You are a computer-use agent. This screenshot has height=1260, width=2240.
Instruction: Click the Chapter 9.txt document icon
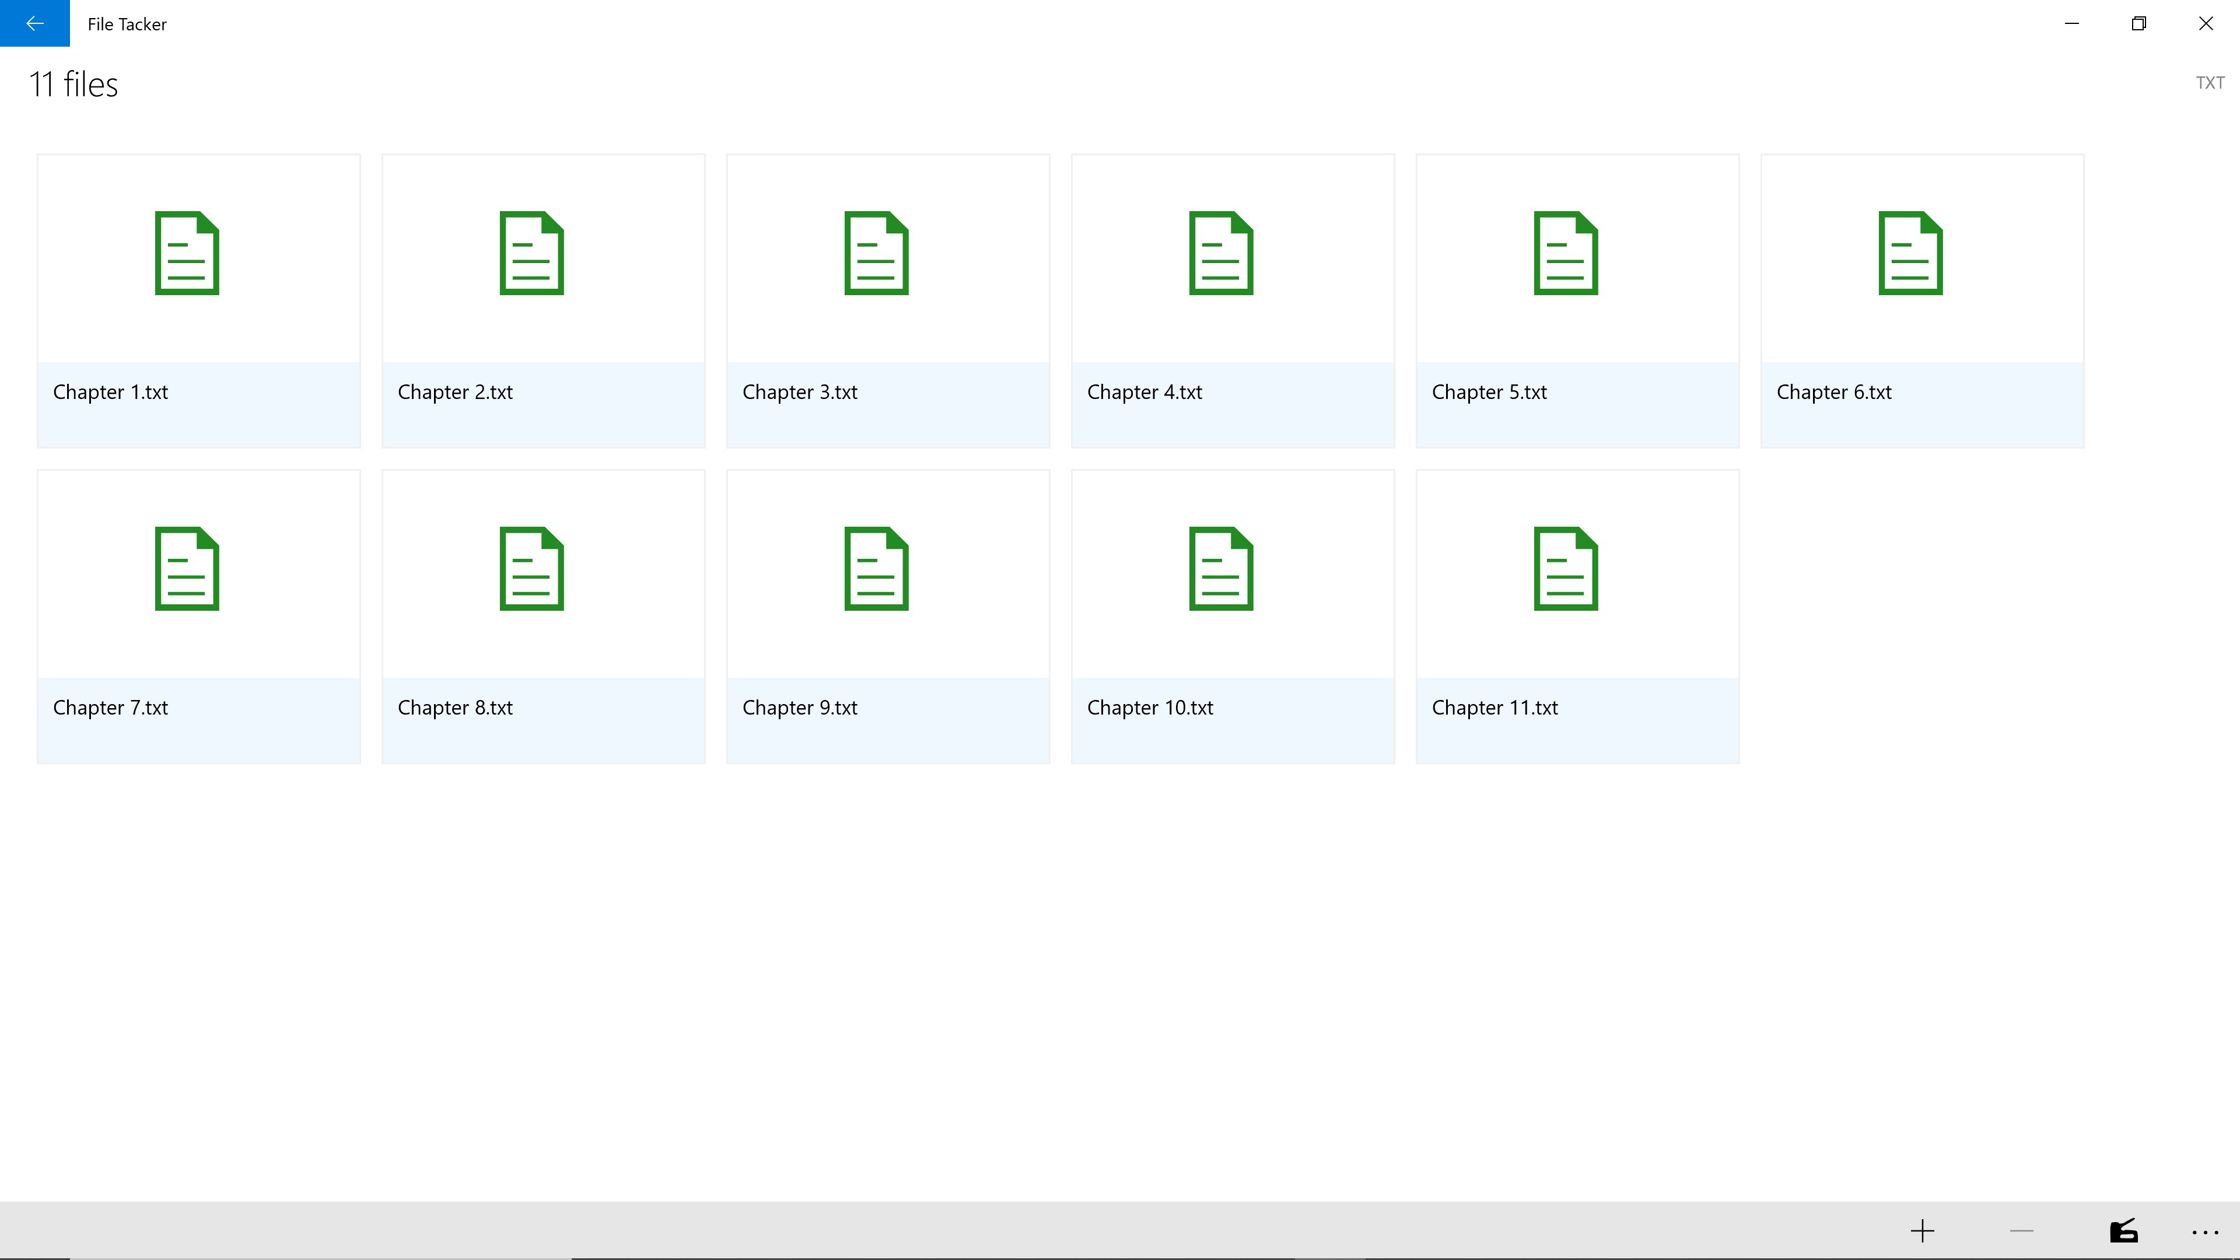pyautogui.click(x=877, y=569)
